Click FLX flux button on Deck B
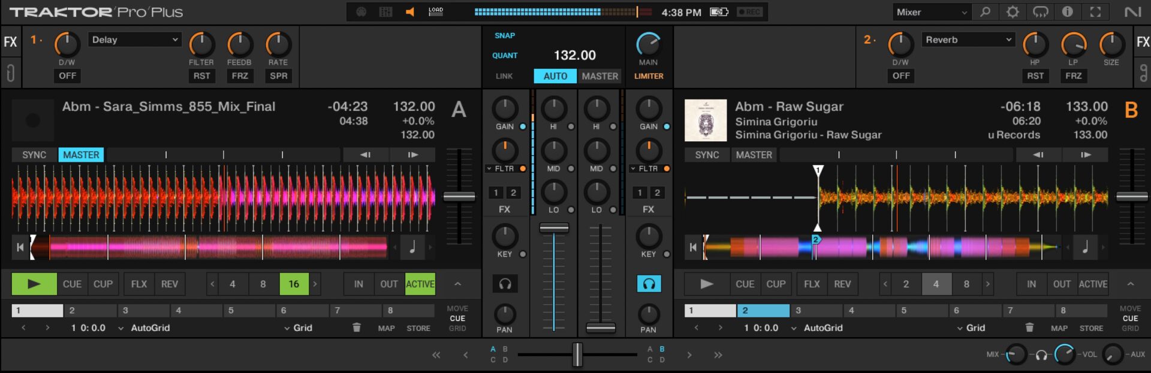Viewport: 1151px width, 373px height. [x=812, y=284]
